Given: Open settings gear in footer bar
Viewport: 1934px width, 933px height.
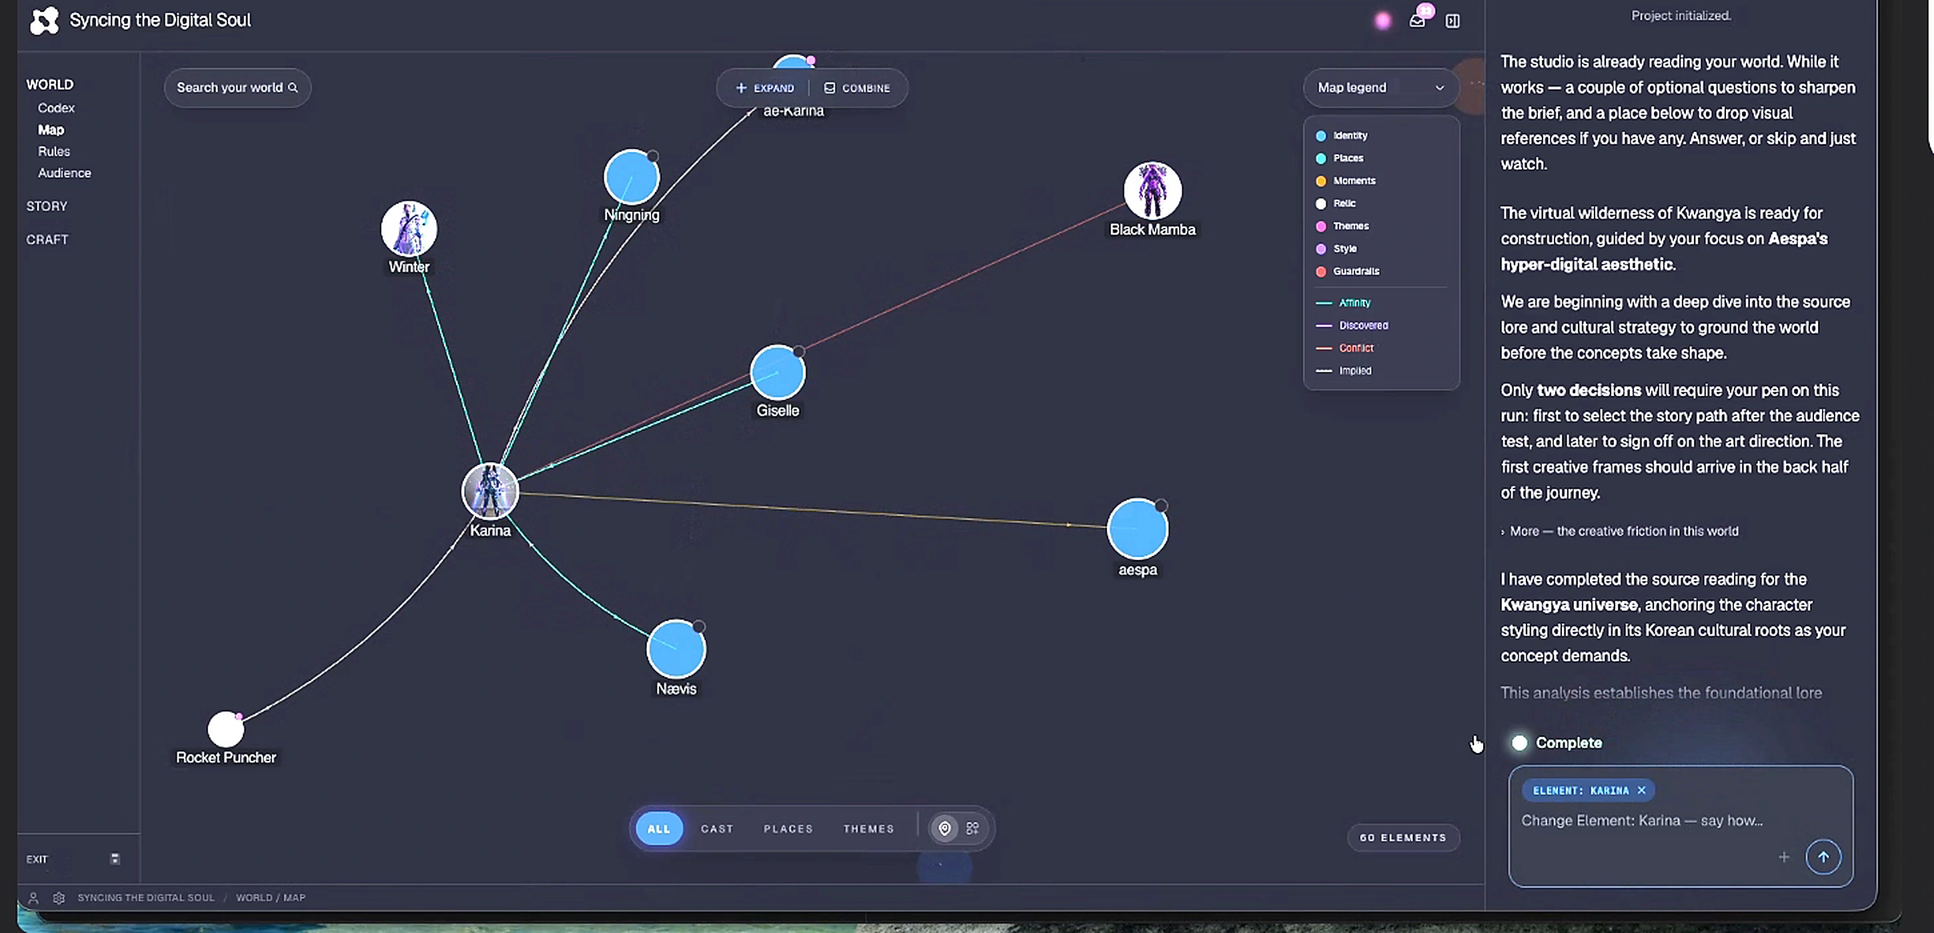Looking at the screenshot, I should click(x=59, y=897).
